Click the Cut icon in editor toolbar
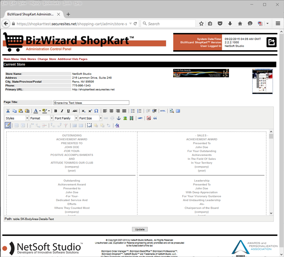Screen dimensions: 284x257 8,111
